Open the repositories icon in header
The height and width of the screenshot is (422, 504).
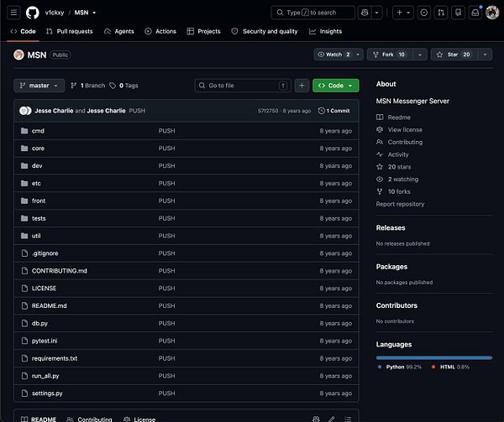(x=459, y=13)
